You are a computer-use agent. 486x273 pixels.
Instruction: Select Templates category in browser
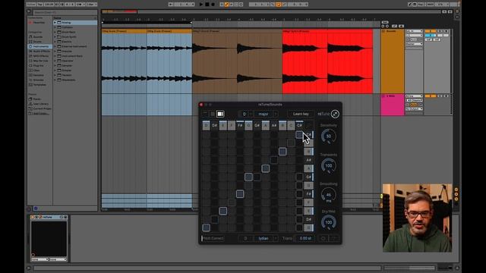point(39,85)
